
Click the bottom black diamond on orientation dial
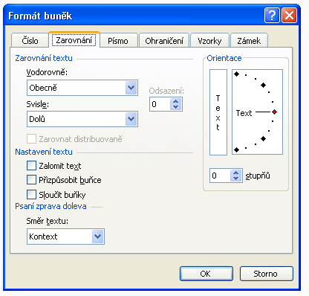237,149
